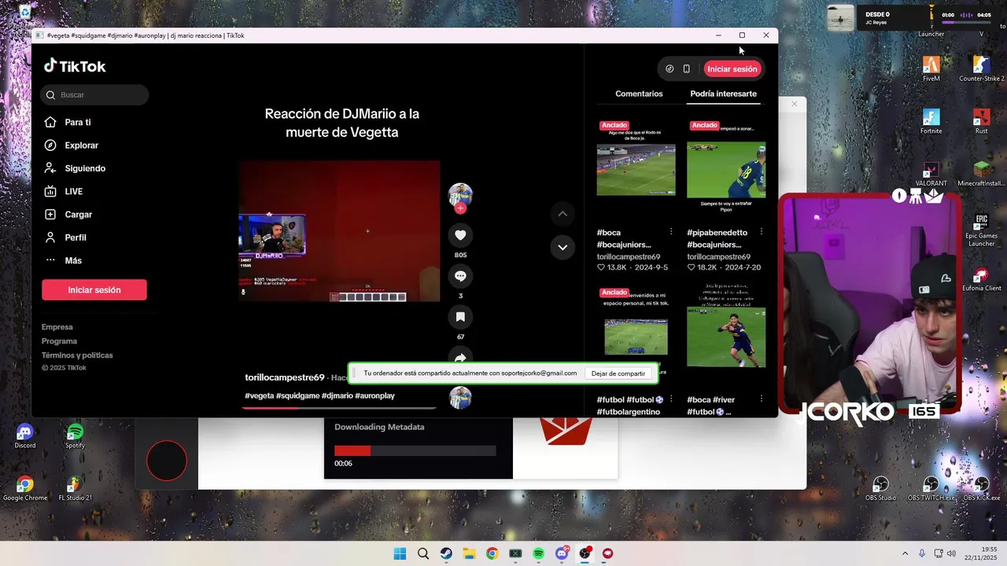Screen dimensions: 1007x566
Task: Focus the Buscar search field
Action: pyautogui.click(x=94, y=95)
